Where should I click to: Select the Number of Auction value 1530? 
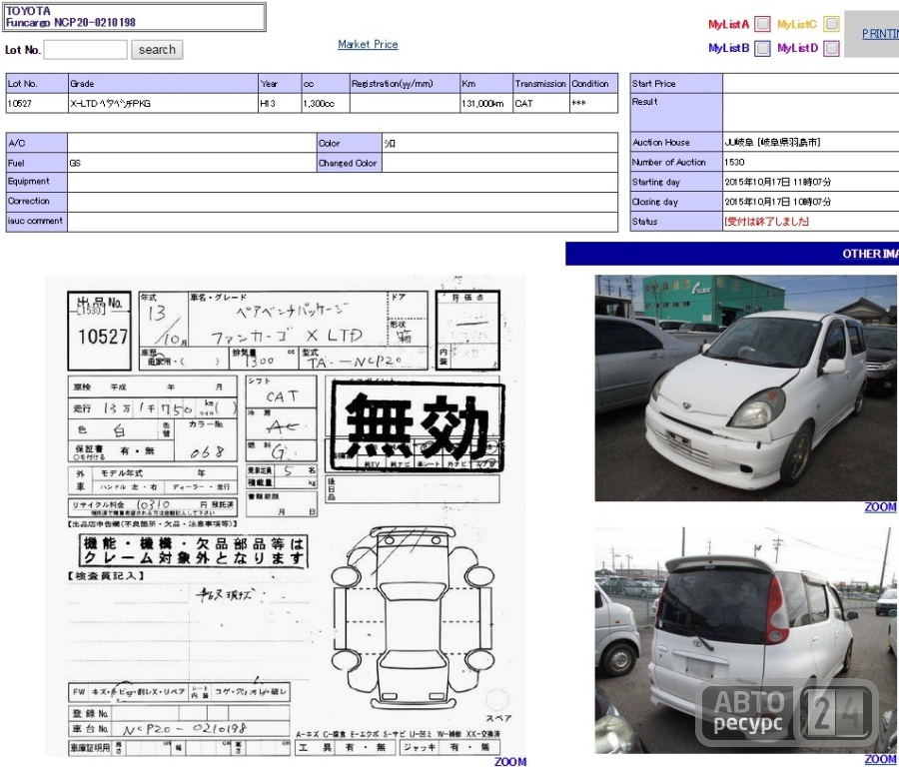tap(734, 162)
